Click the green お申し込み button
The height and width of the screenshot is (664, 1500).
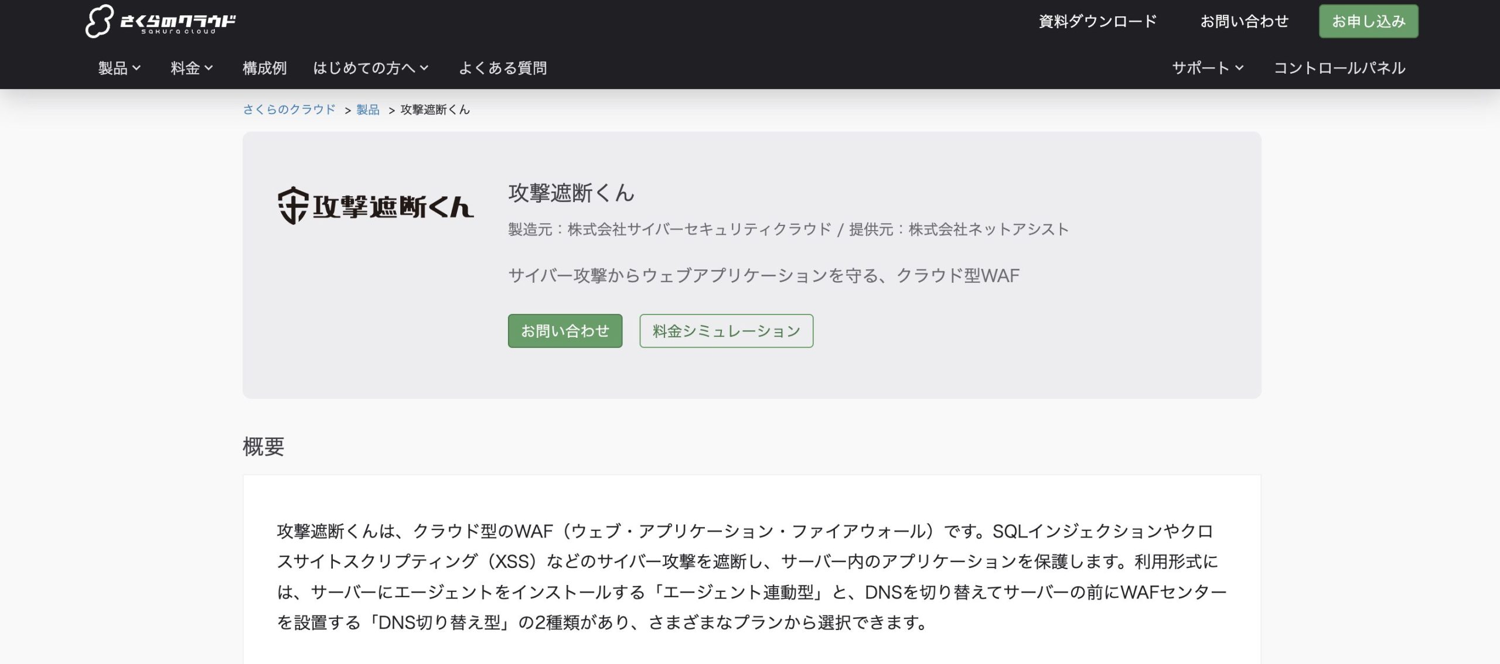(x=1369, y=21)
